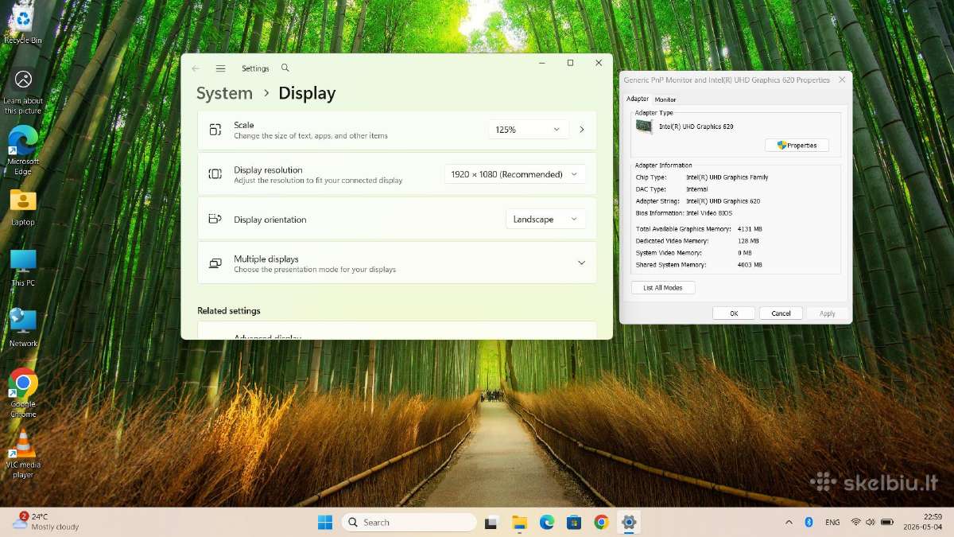This screenshot has height=537, width=954.
Task: Click the volume speaker tray icon
Action: [x=871, y=522]
